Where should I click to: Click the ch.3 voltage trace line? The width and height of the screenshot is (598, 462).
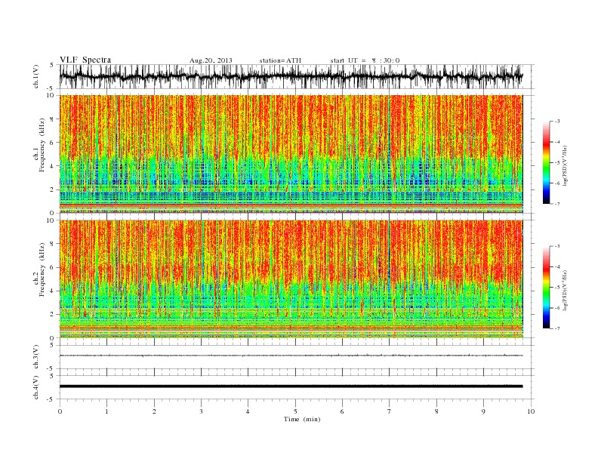[x=291, y=356]
